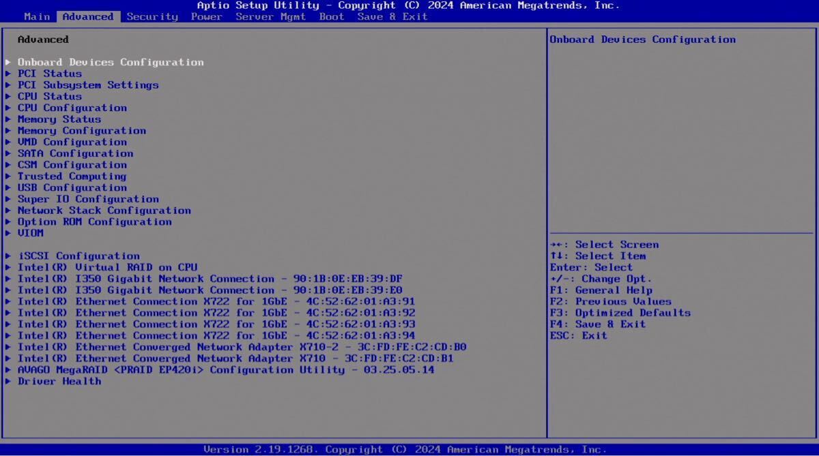Image resolution: width=819 pixels, height=456 pixels.
Task: Open the Security tab
Action: (152, 16)
